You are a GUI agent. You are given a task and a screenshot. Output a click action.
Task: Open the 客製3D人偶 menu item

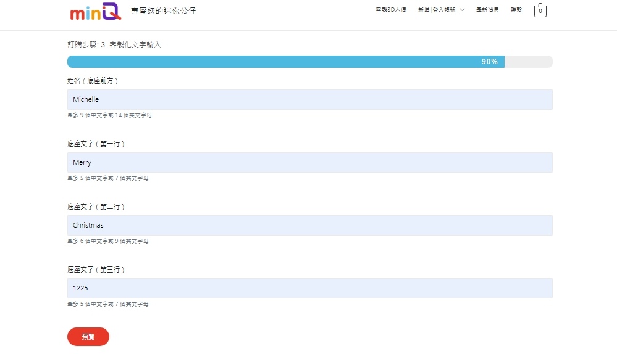click(x=391, y=10)
